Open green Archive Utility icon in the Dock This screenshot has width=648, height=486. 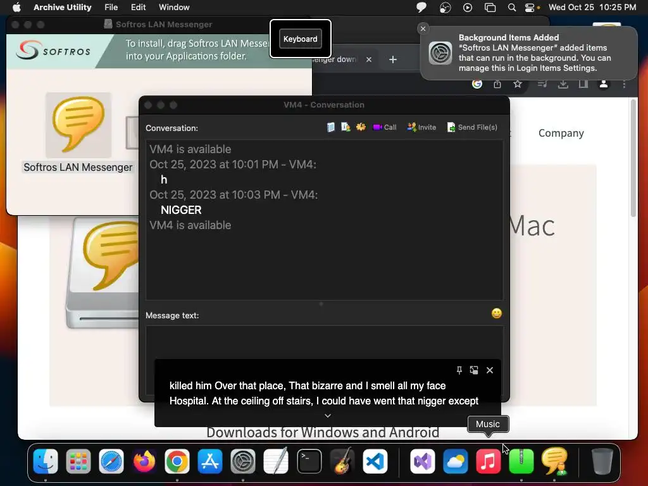521,461
